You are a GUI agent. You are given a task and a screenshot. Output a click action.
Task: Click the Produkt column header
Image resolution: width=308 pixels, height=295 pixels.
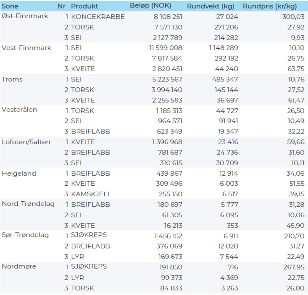click(x=85, y=6)
